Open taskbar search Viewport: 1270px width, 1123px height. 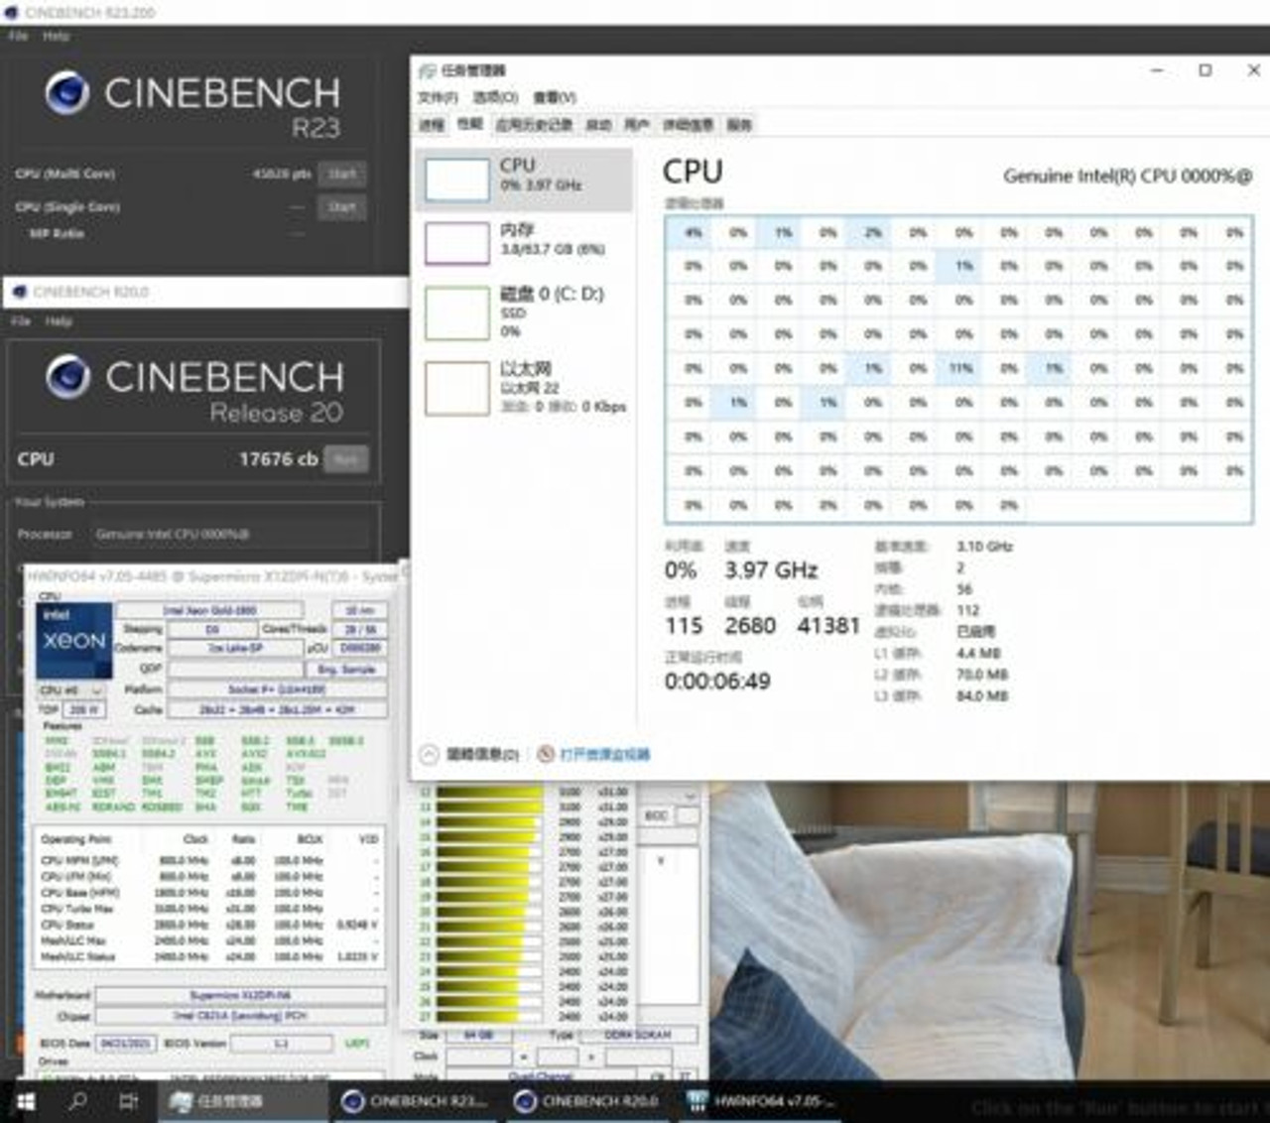(x=77, y=1101)
